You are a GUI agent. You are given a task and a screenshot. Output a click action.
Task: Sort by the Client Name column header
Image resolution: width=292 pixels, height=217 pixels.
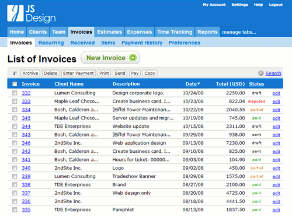[x=69, y=84]
